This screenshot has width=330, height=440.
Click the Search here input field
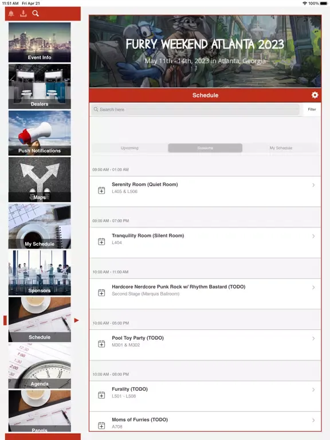[195, 109]
